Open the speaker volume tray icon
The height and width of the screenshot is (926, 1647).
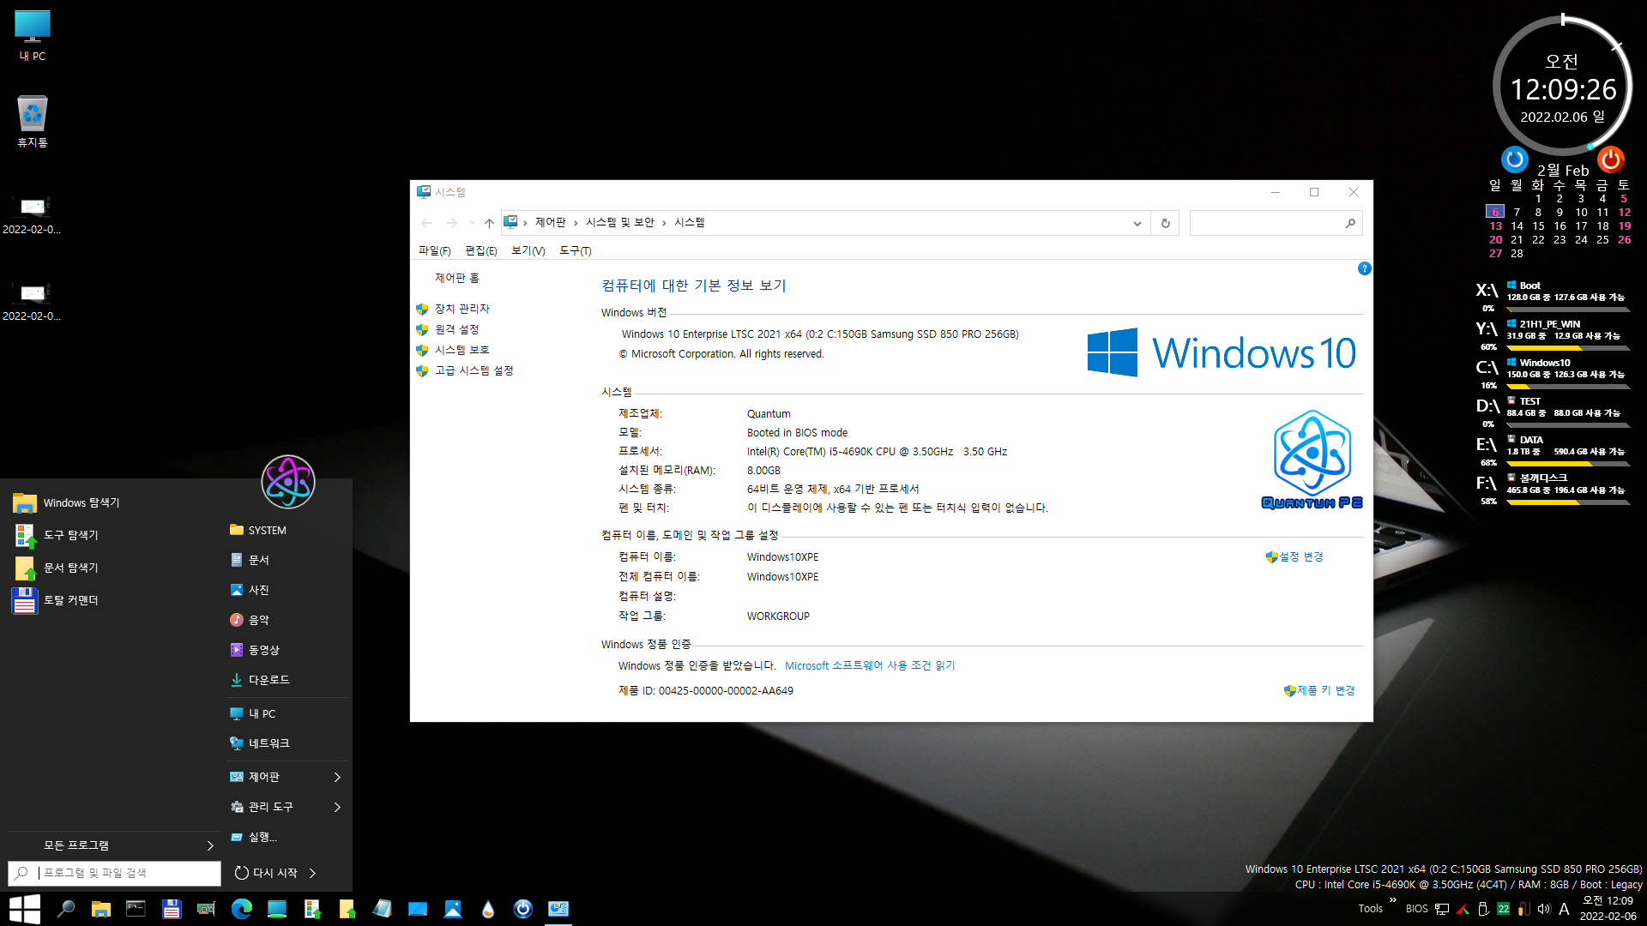pyautogui.click(x=1544, y=909)
